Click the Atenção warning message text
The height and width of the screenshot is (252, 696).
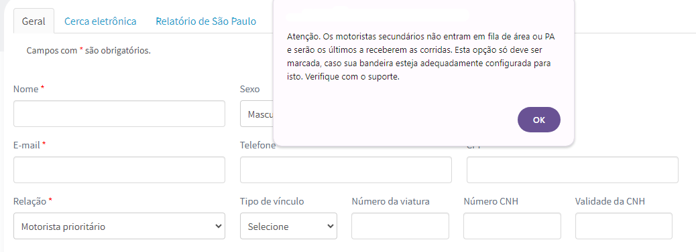tap(421, 56)
